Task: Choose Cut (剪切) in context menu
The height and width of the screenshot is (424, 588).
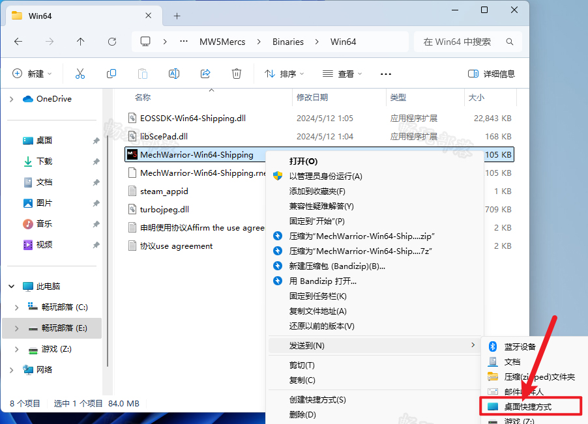Action: click(302, 365)
